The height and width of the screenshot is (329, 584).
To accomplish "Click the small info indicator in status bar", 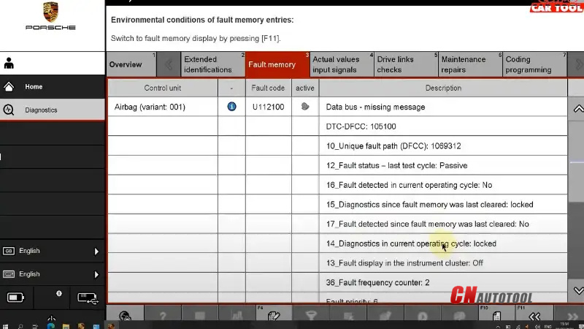I will [x=59, y=294].
